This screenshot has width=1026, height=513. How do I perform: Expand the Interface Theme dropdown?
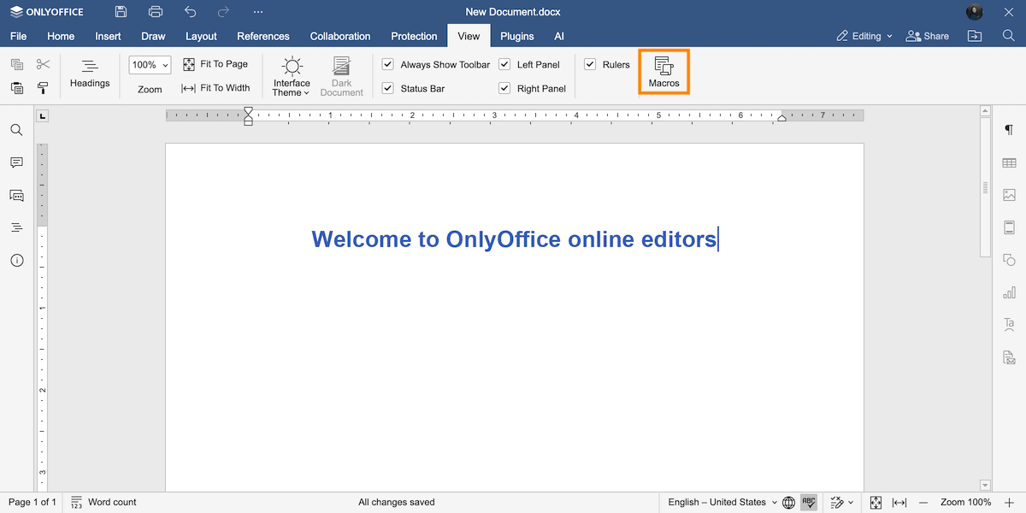click(x=292, y=77)
